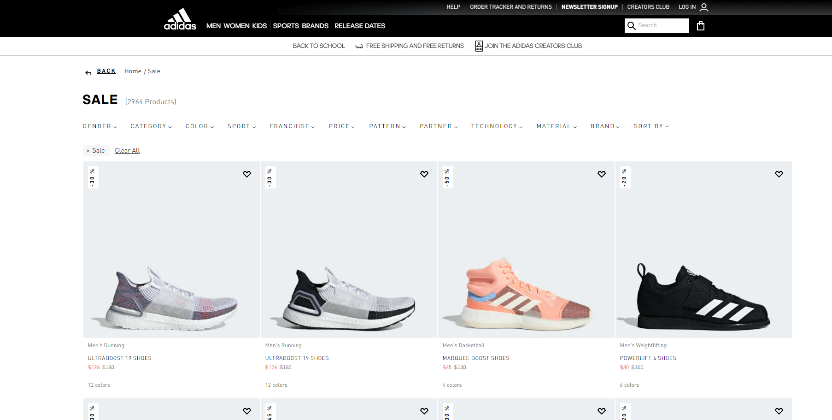Open the Brands menu
Image resolution: width=832 pixels, height=420 pixels.
click(x=315, y=26)
